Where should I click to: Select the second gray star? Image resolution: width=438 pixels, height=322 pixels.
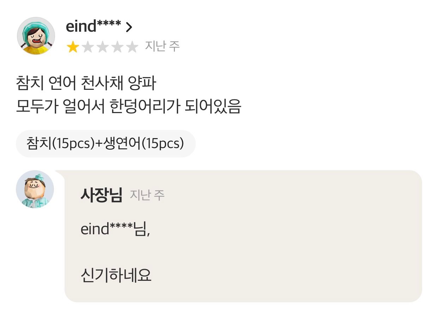click(x=87, y=47)
